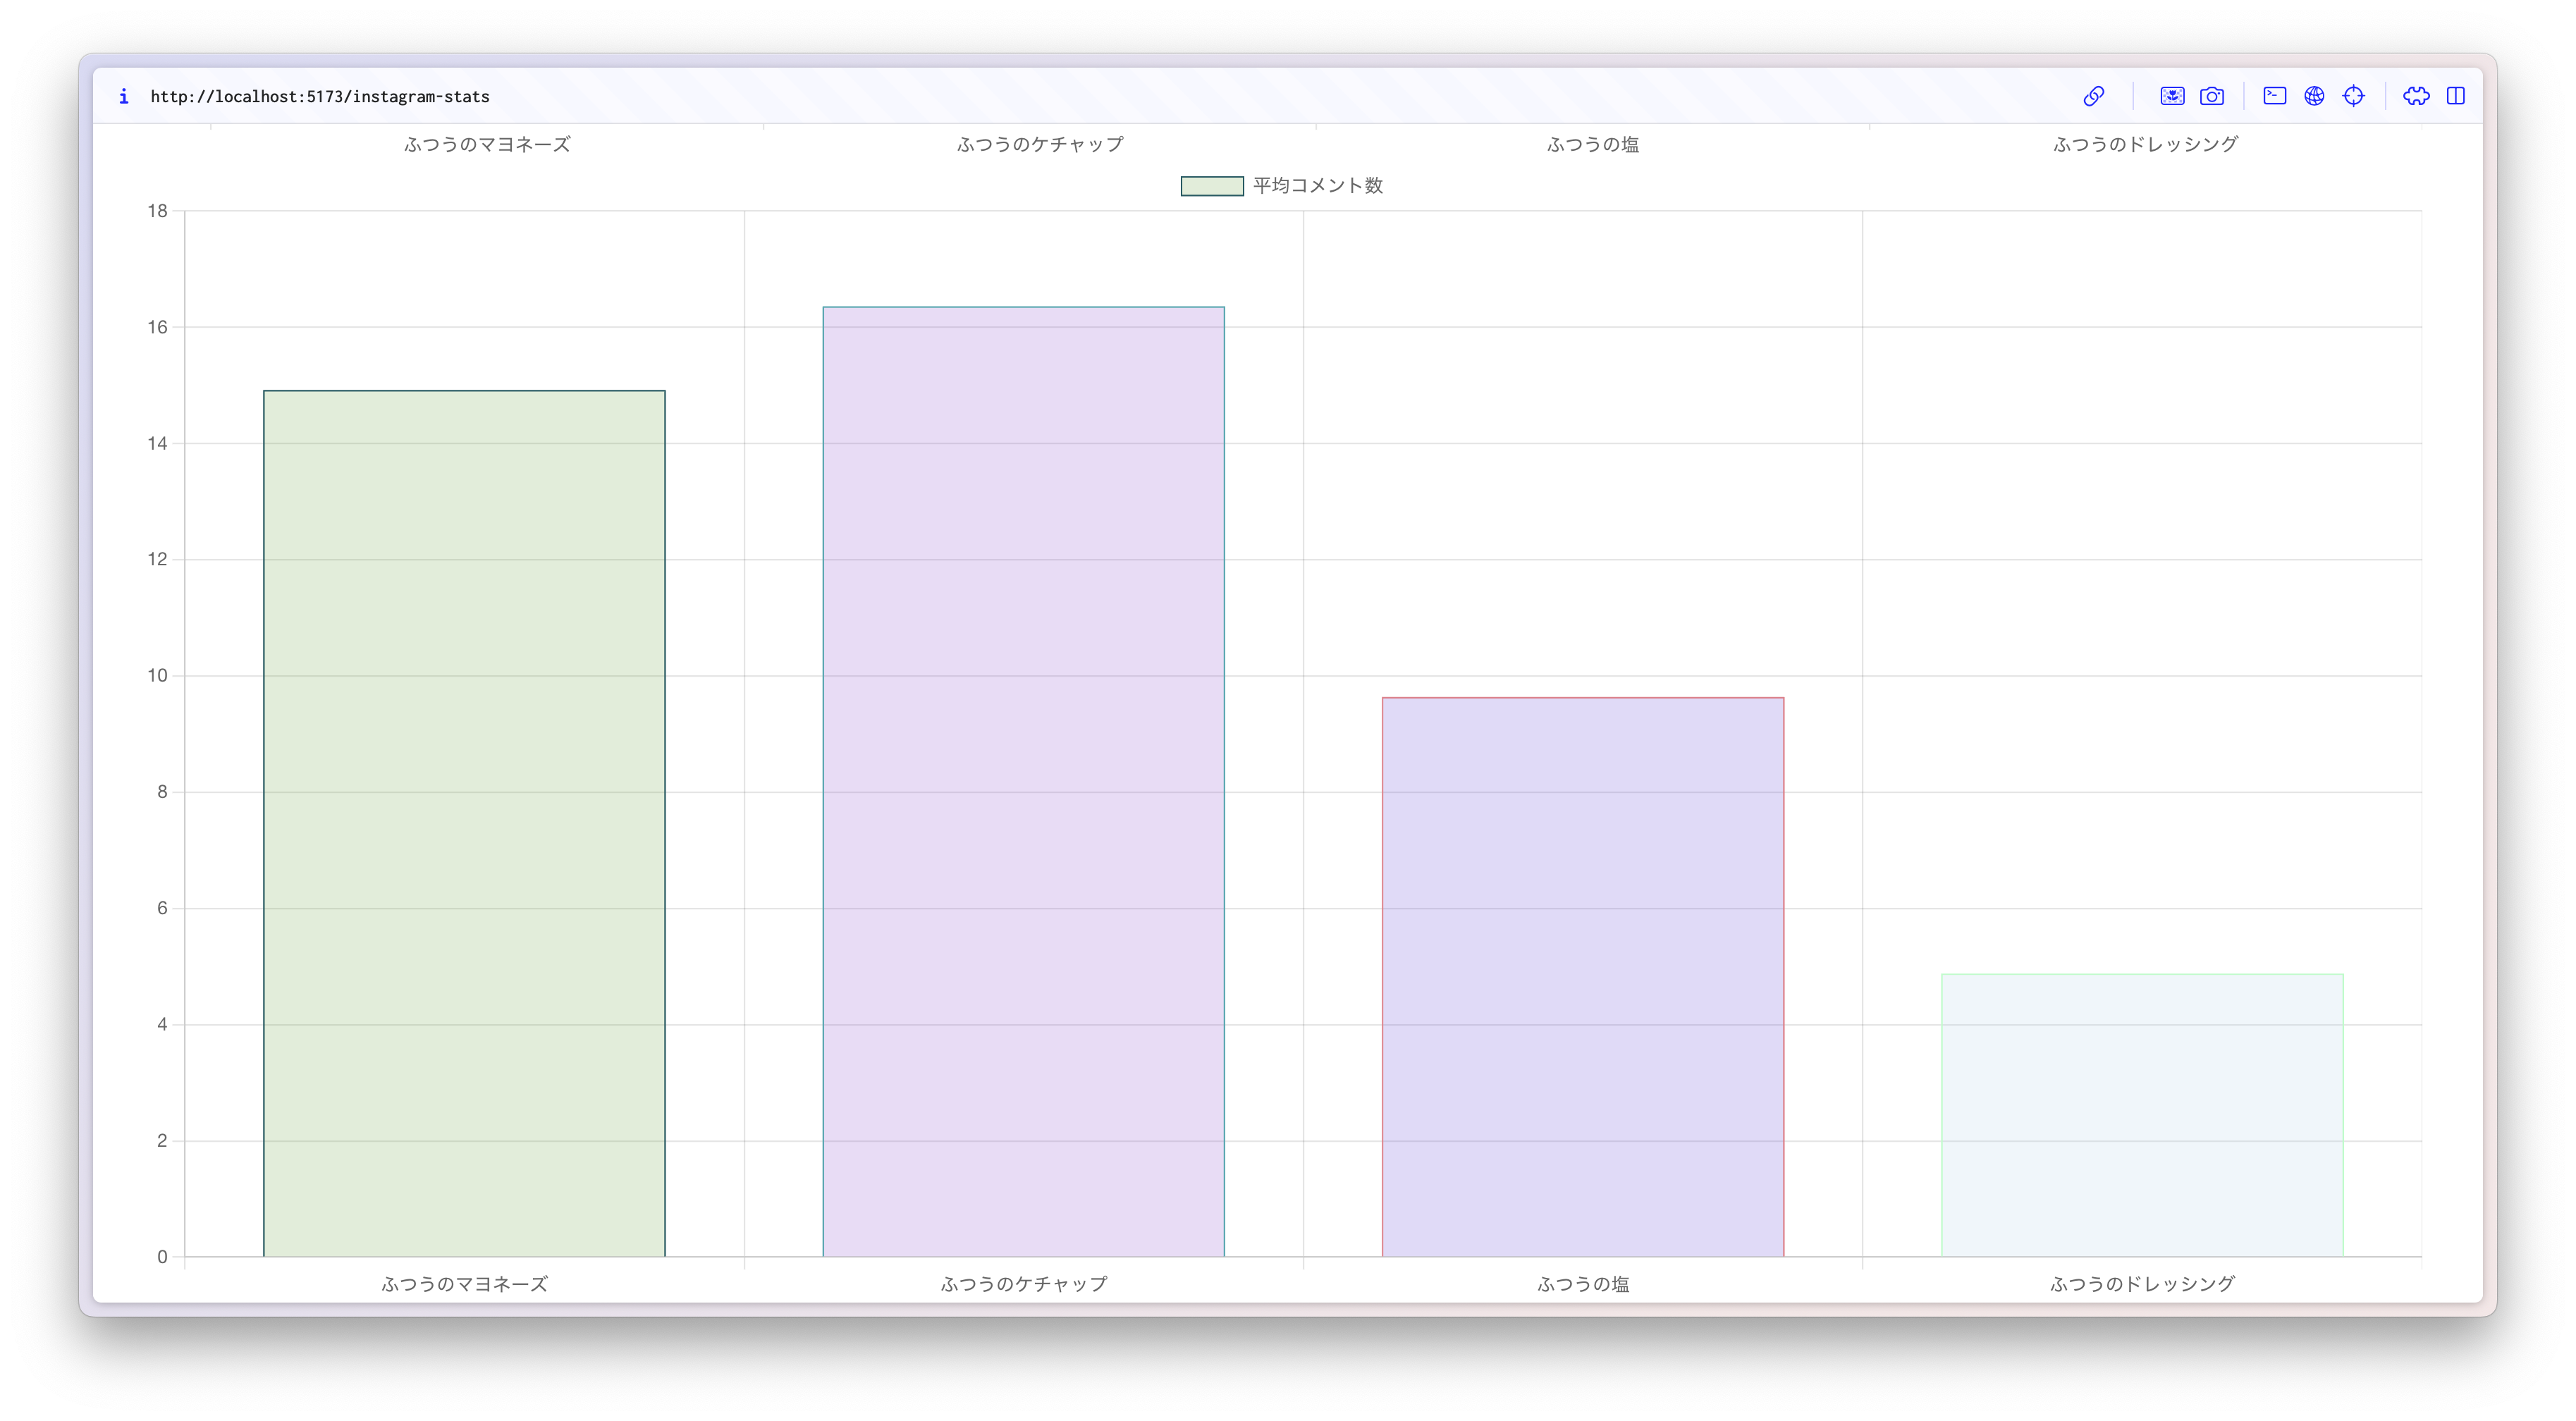Click the flower image capture icon
This screenshot has width=2576, height=1421.
tap(2171, 96)
